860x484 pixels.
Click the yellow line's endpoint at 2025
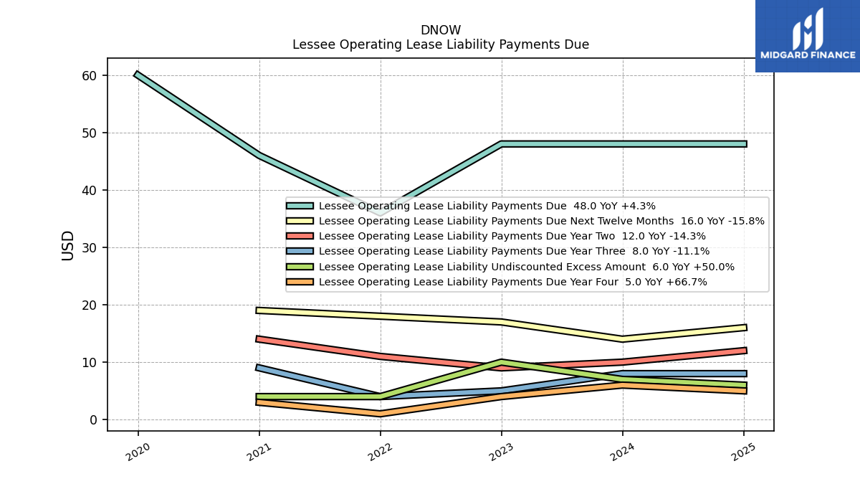coord(743,328)
